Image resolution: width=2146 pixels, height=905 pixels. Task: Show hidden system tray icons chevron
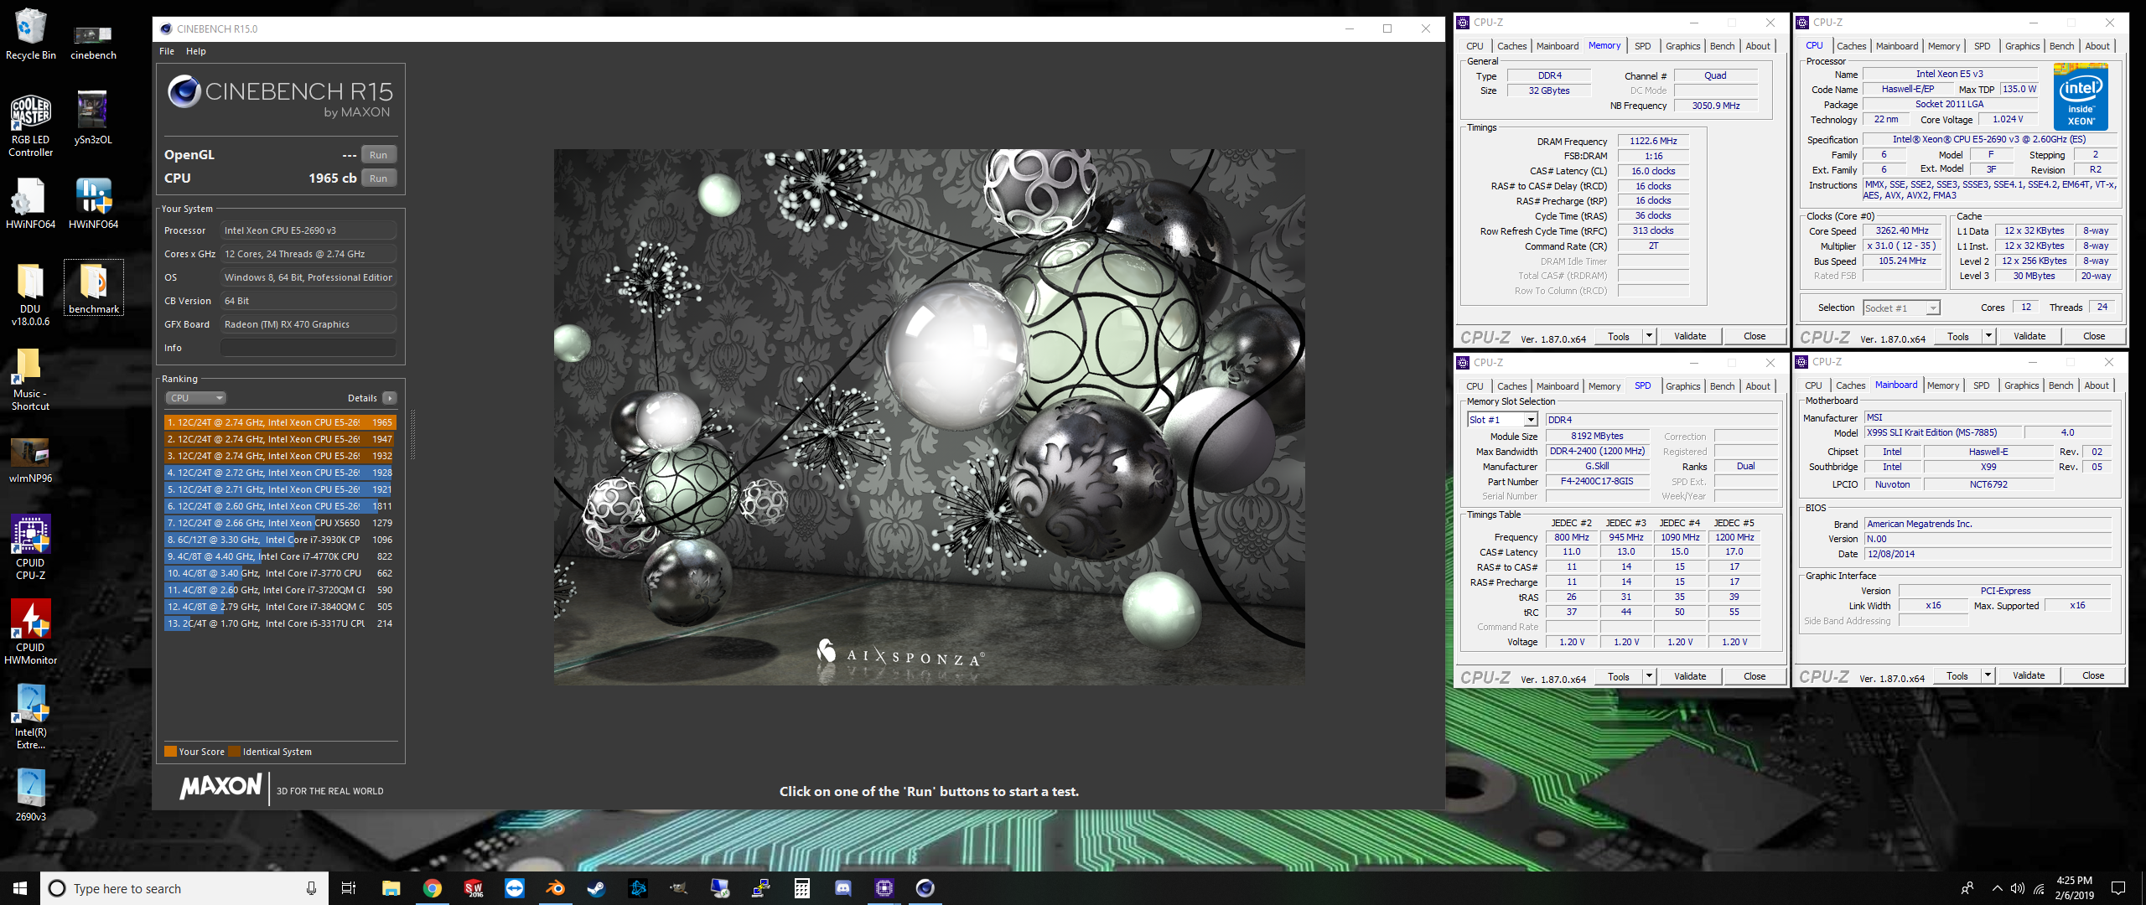(1997, 888)
